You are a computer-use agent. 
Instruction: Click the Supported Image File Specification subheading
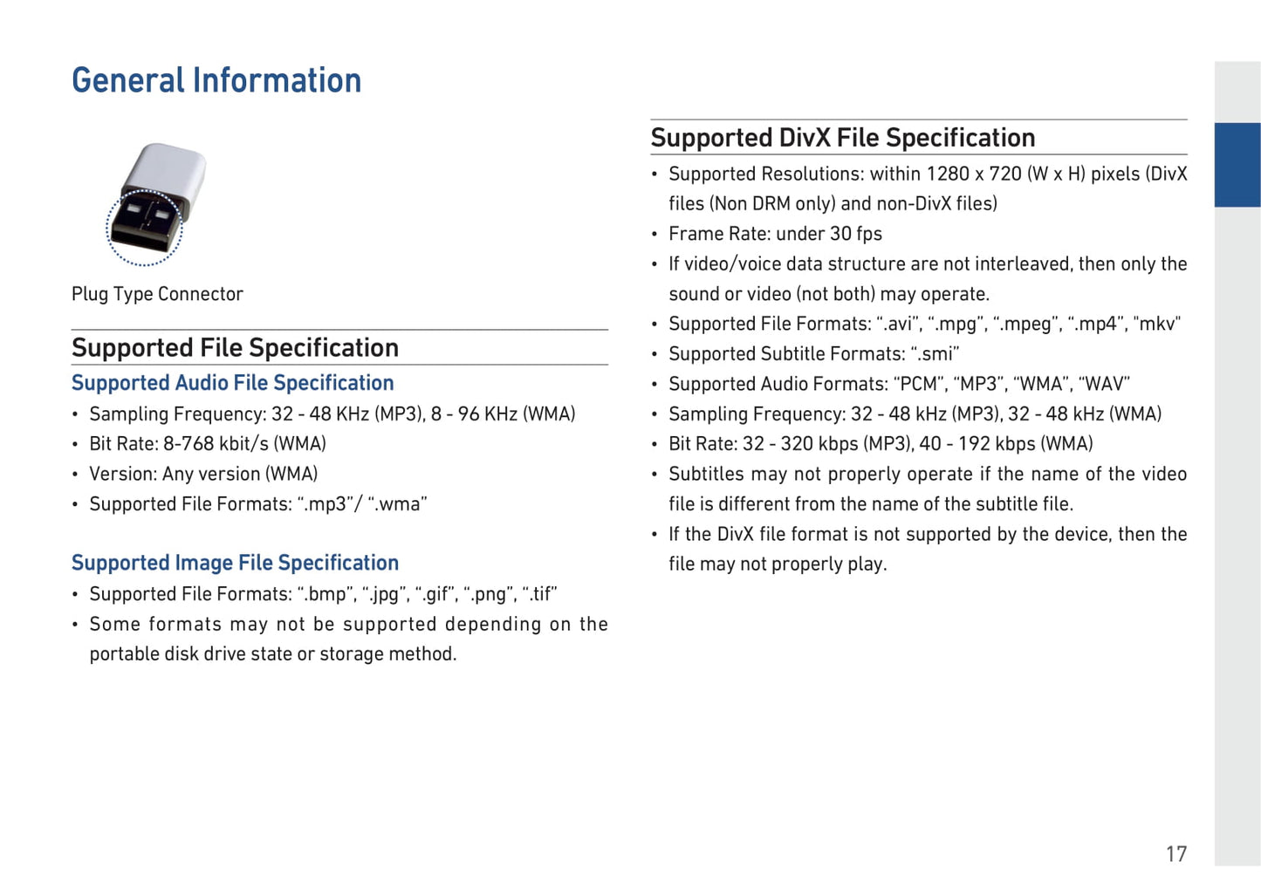235,563
